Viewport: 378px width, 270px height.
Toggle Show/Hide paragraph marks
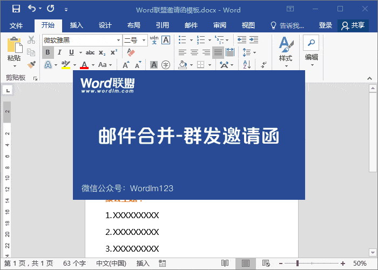tap(264, 65)
